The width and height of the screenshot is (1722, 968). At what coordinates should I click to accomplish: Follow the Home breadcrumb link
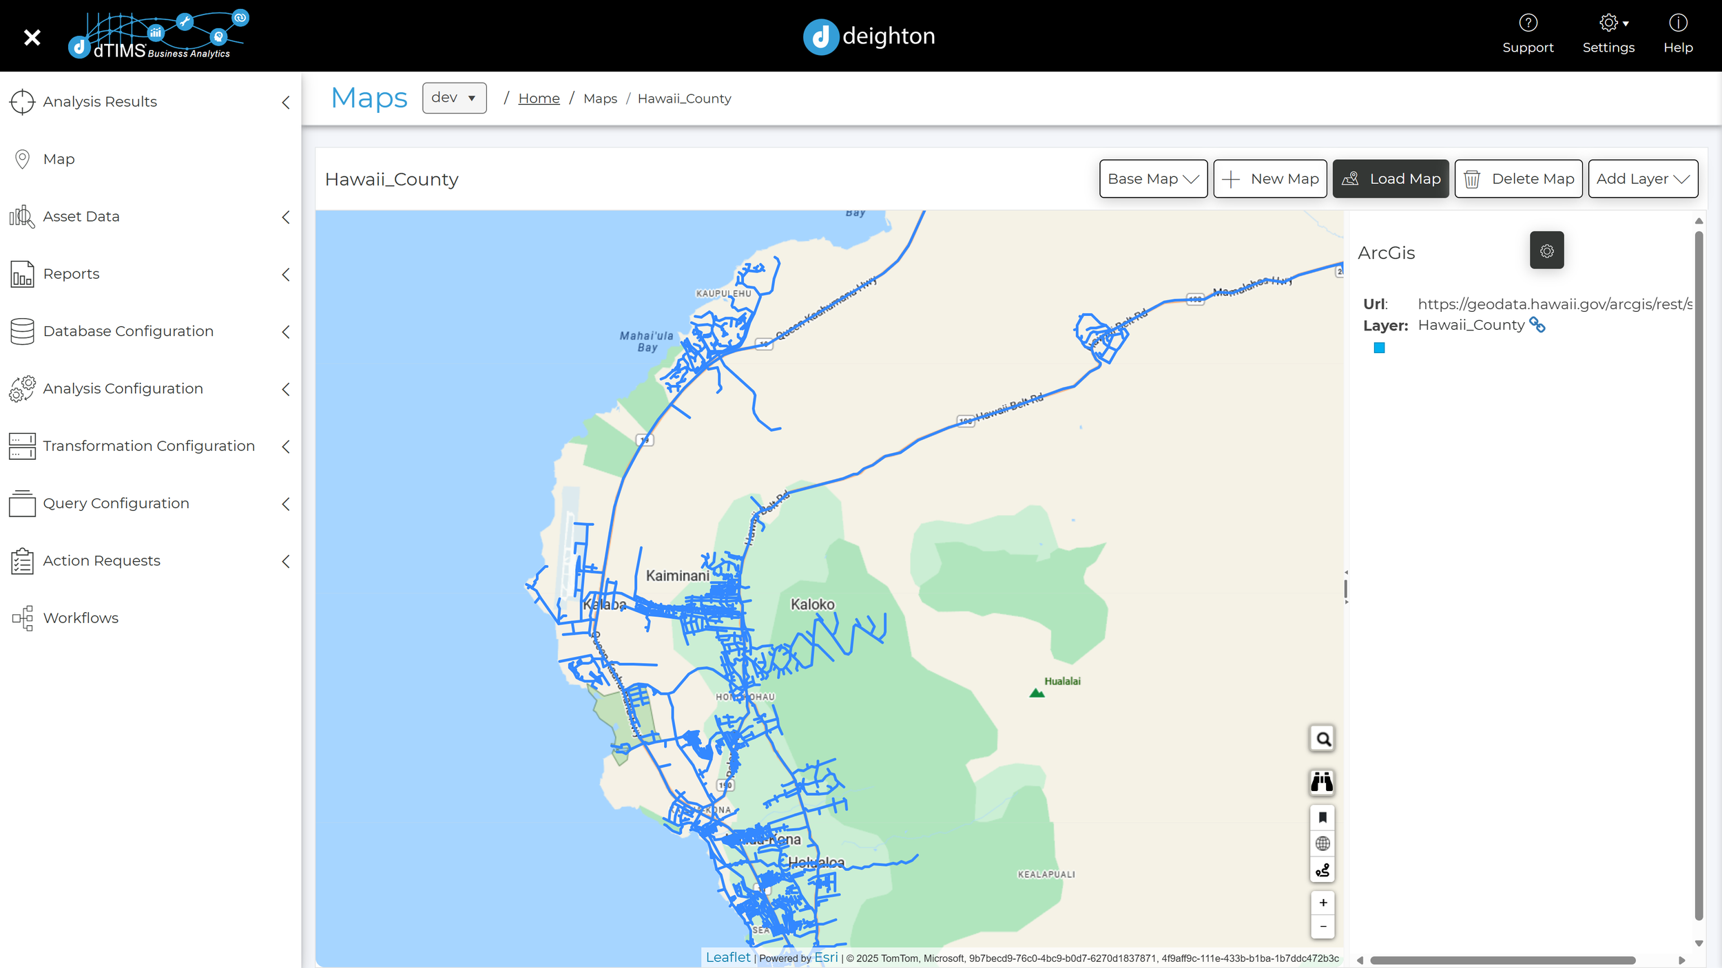click(x=539, y=98)
